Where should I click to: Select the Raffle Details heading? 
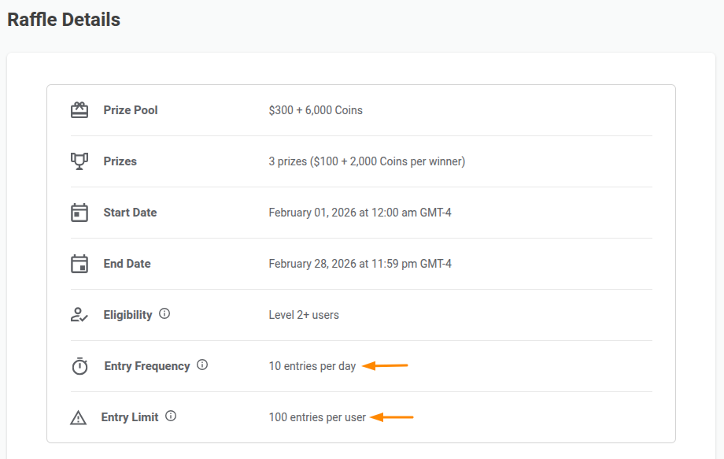[64, 20]
